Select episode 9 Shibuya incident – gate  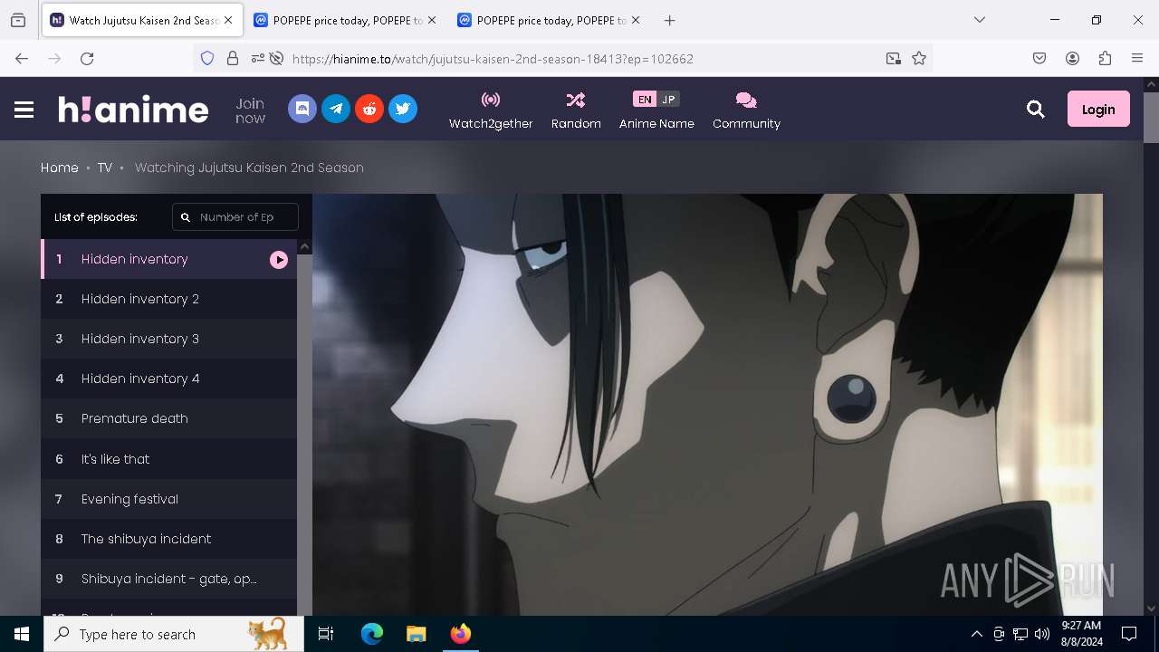[168, 579]
